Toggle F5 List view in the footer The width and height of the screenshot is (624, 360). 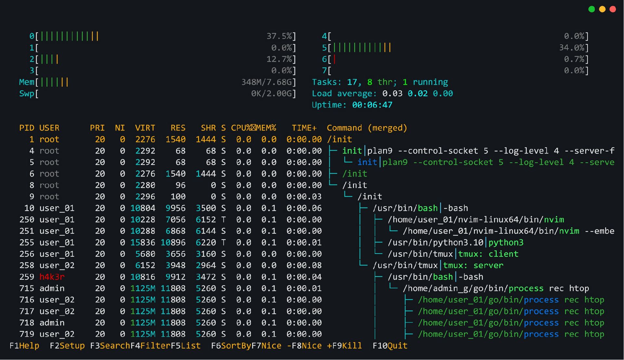tap(186, 346)
